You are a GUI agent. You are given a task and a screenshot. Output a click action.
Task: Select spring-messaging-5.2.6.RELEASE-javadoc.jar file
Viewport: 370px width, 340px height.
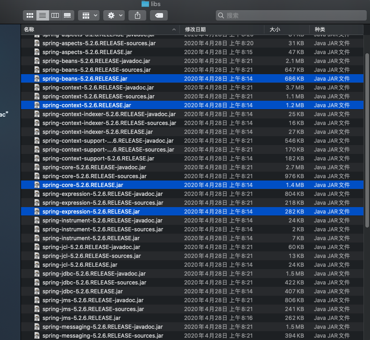(192, 327)
